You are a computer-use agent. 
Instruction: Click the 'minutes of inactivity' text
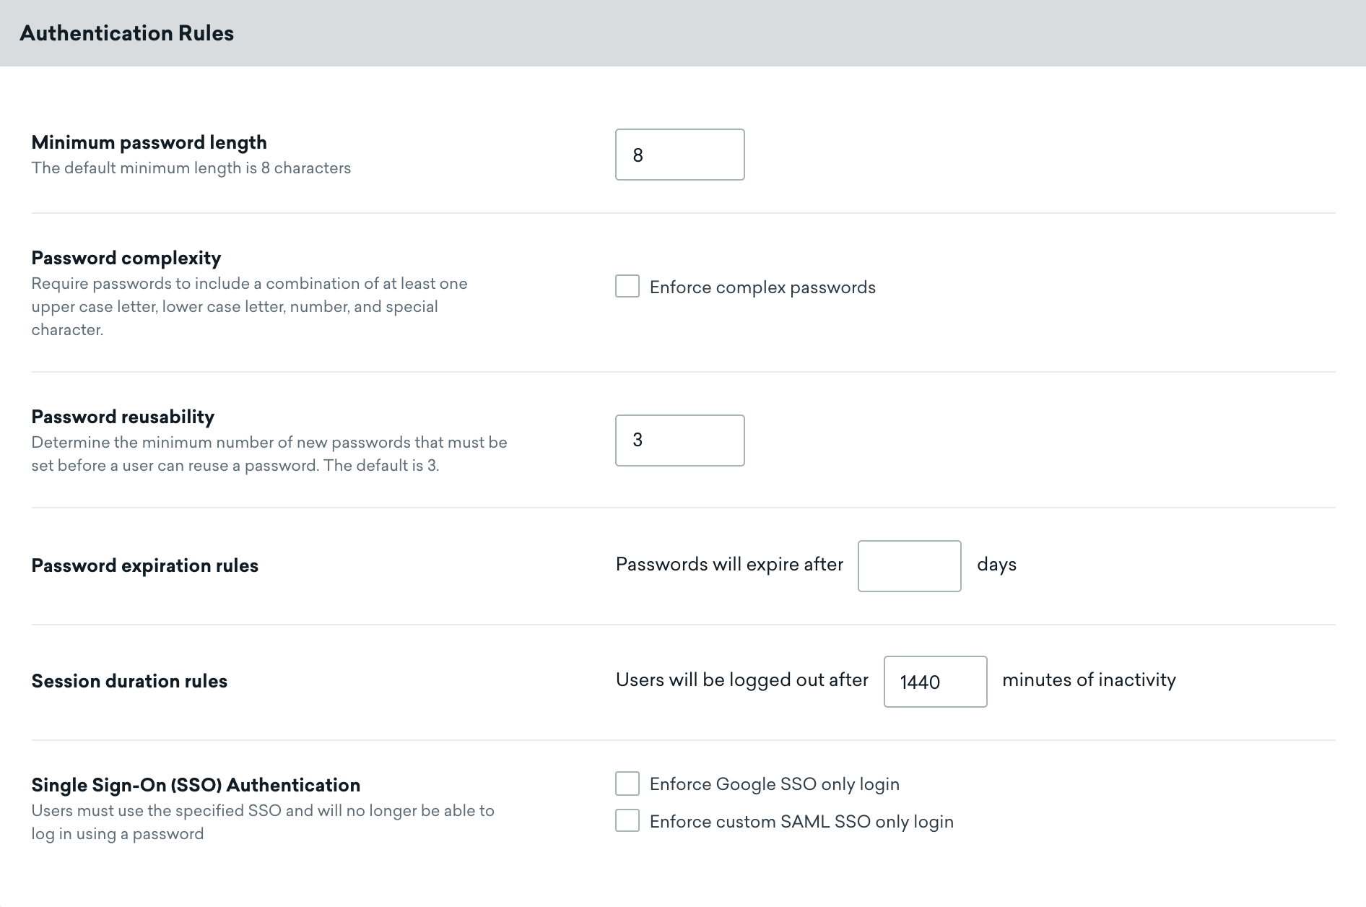[1089, 680]
